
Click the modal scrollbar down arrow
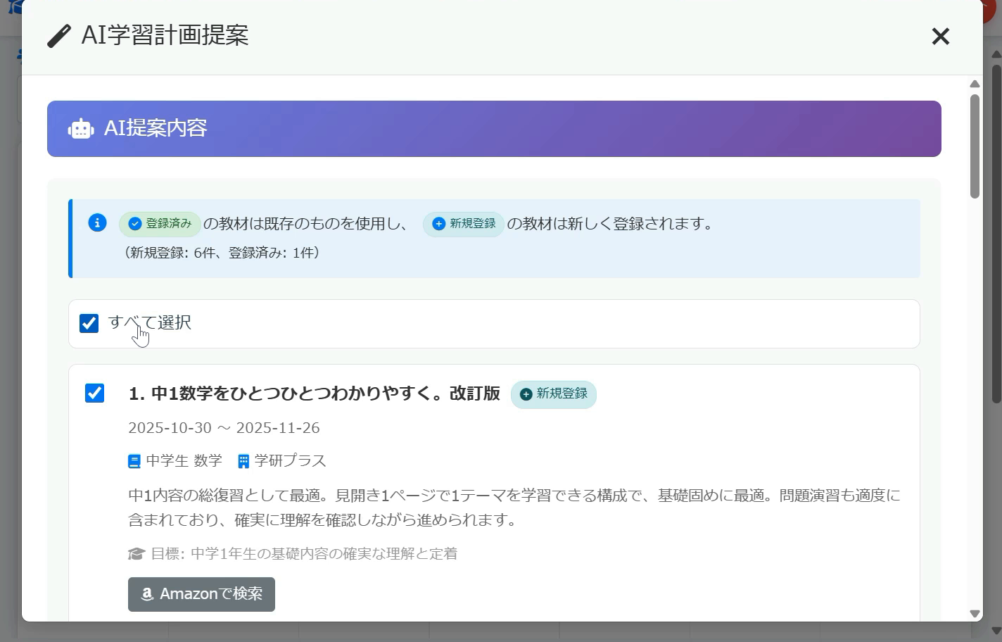(975, 614)
